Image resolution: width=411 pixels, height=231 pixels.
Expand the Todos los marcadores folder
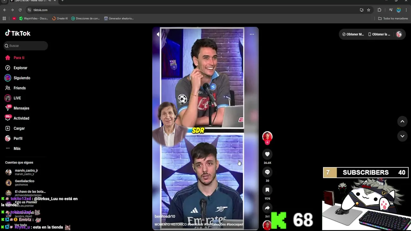393,18
